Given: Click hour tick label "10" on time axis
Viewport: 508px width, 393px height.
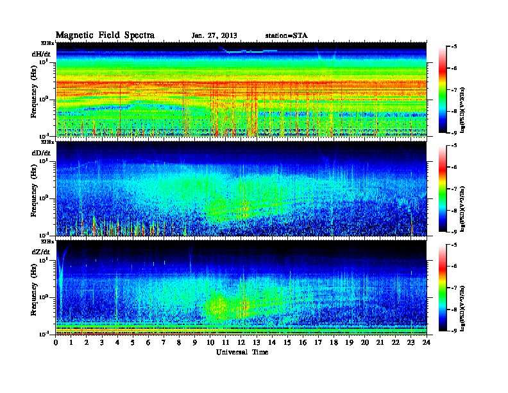Looking at the screenshot, I should tap(210, 342).
